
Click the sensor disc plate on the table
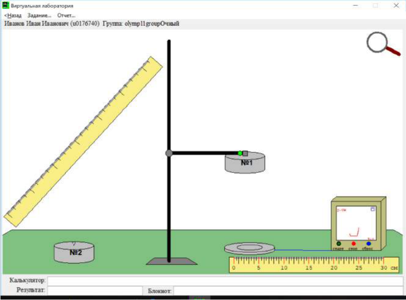coord(249,248)
